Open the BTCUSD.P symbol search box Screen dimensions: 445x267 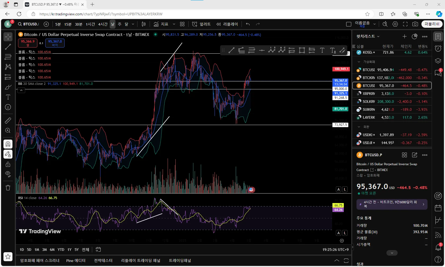tap(28, 24)
